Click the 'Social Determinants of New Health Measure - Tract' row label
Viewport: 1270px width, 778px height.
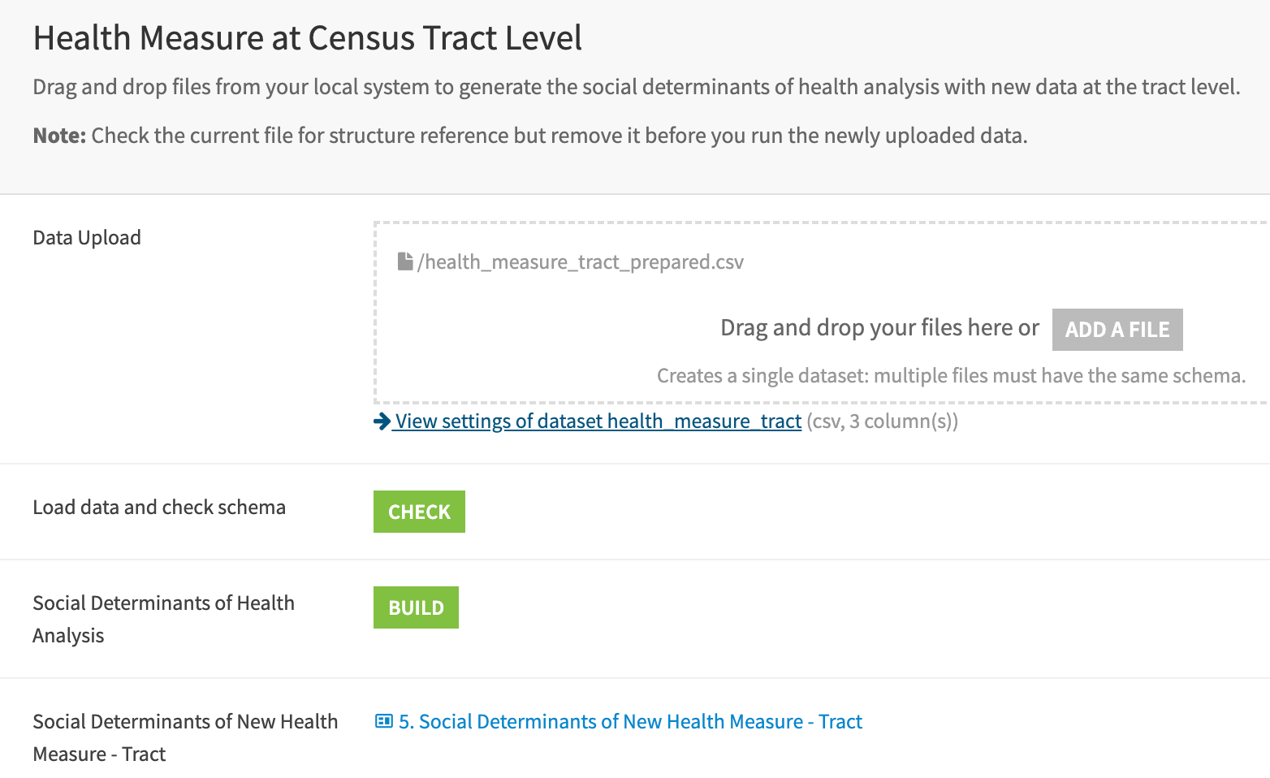[x=185, y=737]
